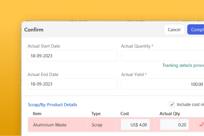Open the Tracking details provided link
The image size is (204, 136).
183,65
